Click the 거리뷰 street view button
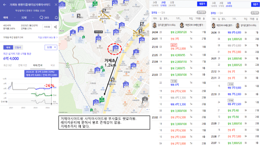260x146 pixels. click(47, 27)
